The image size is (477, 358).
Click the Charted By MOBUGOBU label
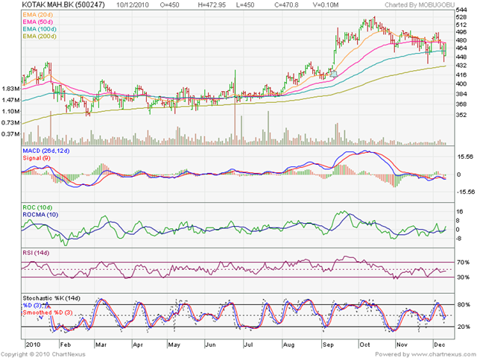coord(420,5)
